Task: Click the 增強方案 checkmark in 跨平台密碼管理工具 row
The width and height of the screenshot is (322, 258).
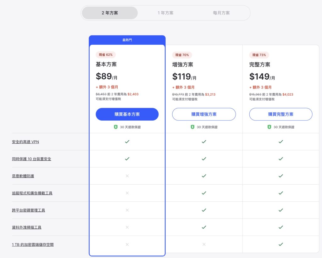Action: [204, 210]
